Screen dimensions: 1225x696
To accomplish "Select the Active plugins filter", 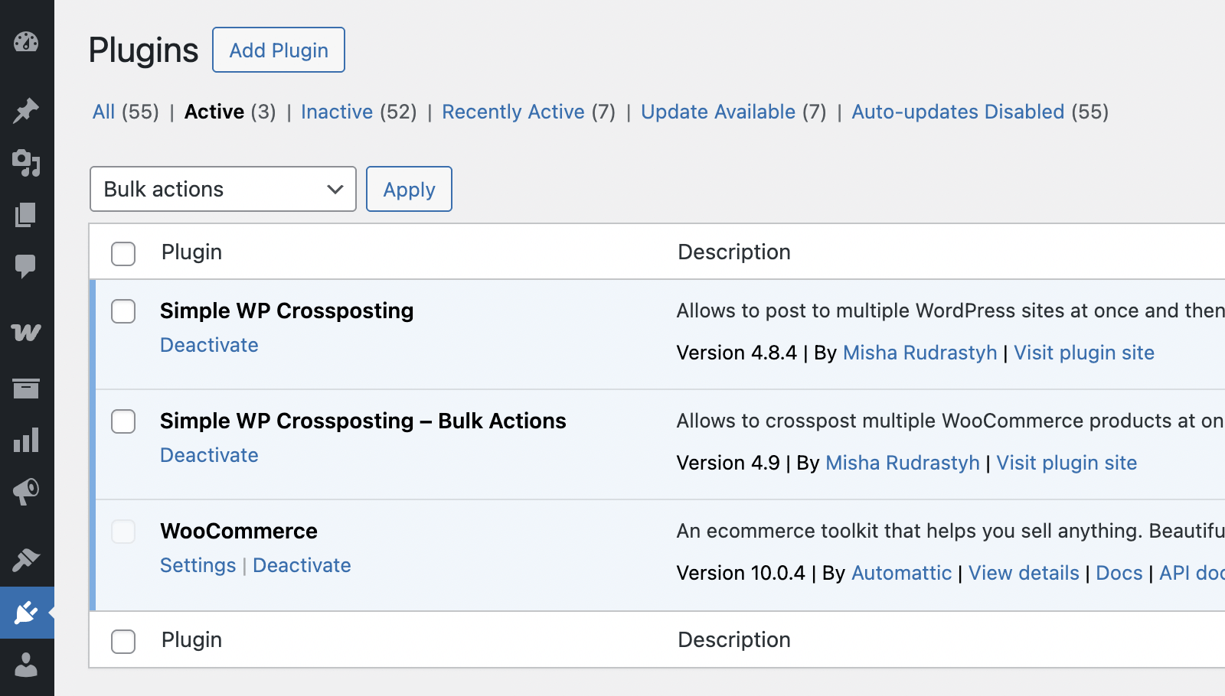I will click(x=214, y=112).
